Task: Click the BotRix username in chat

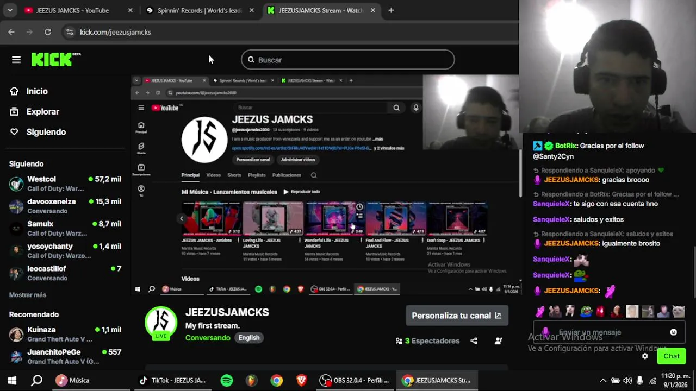Action: pyautogui.click(x=565, y=146)
